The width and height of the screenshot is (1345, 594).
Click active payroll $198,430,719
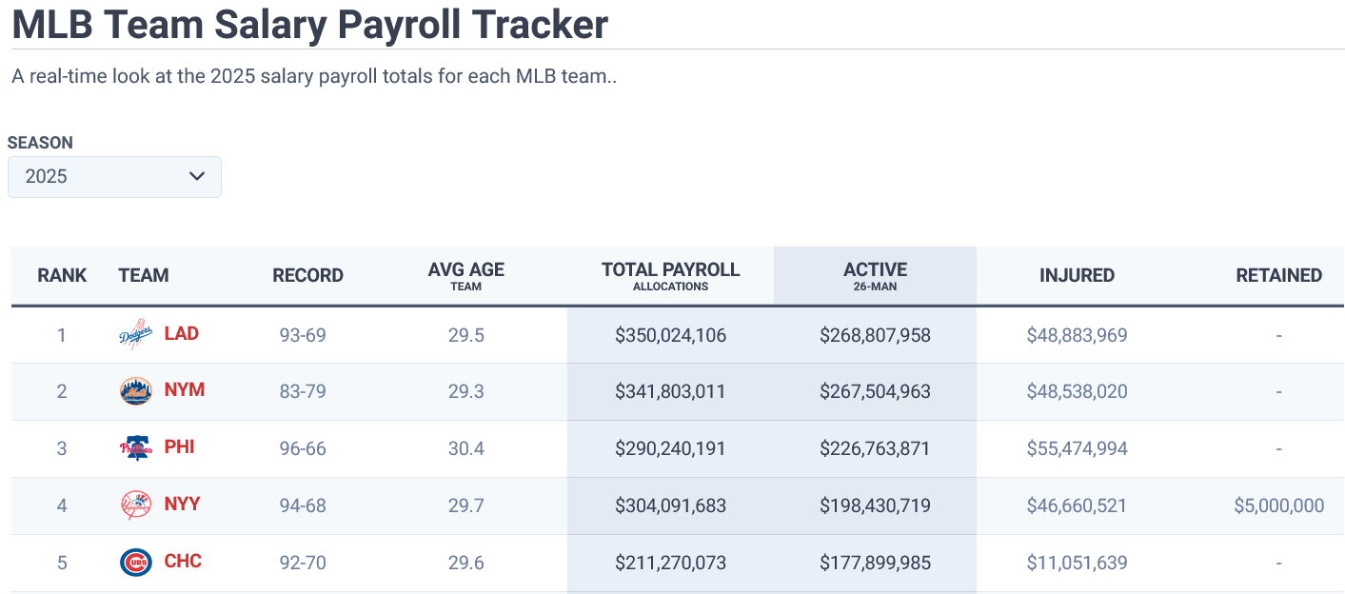tap(875, 505)
